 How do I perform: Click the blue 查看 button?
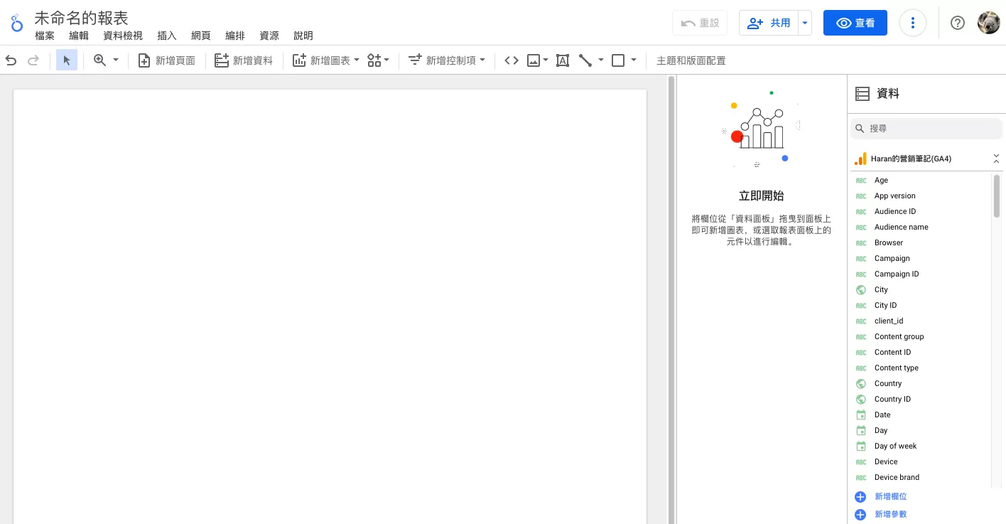click(855, 23)
